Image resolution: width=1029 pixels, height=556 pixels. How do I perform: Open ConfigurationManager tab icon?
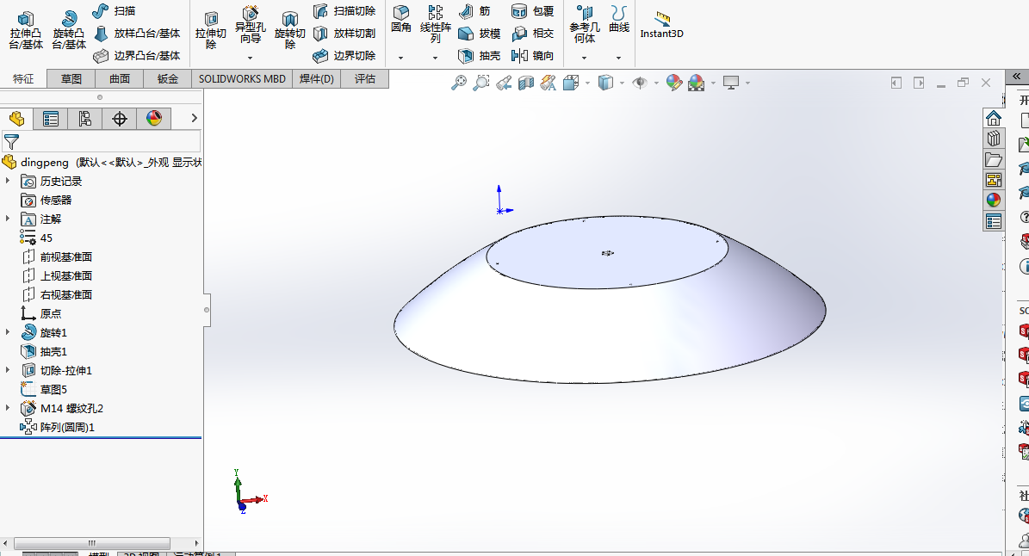coord(84,119)
